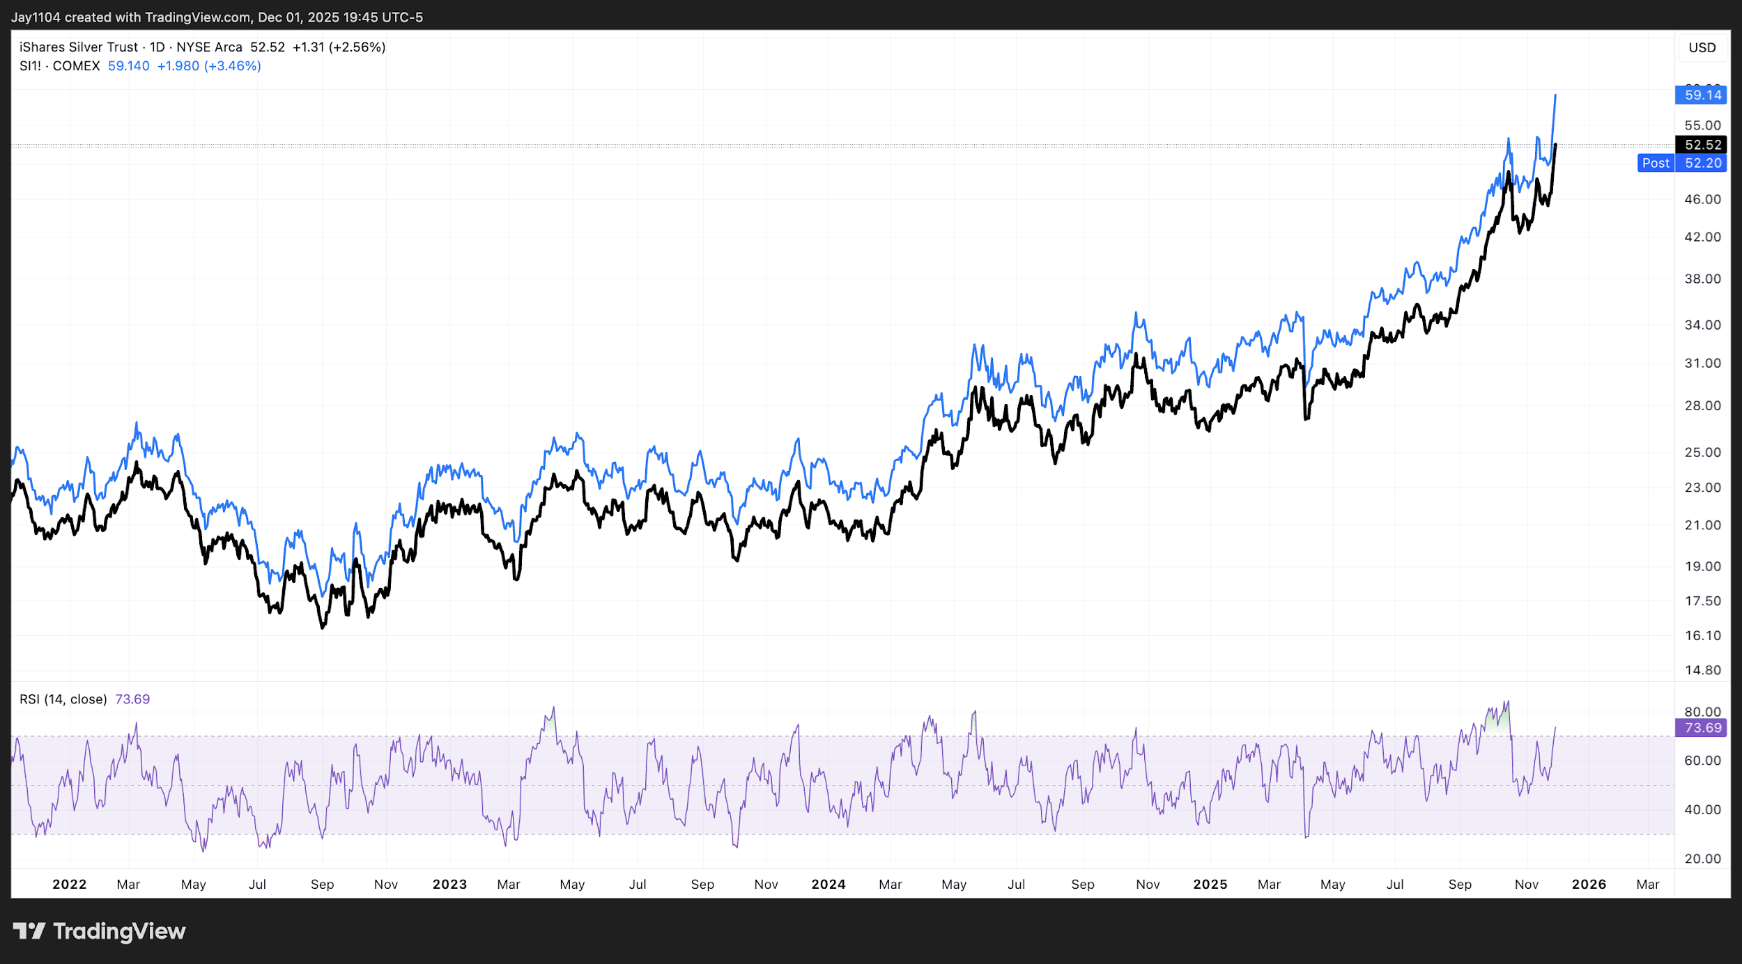
Task: Click the 2025 year label on time axis
Action: [x=1210, y=884]
